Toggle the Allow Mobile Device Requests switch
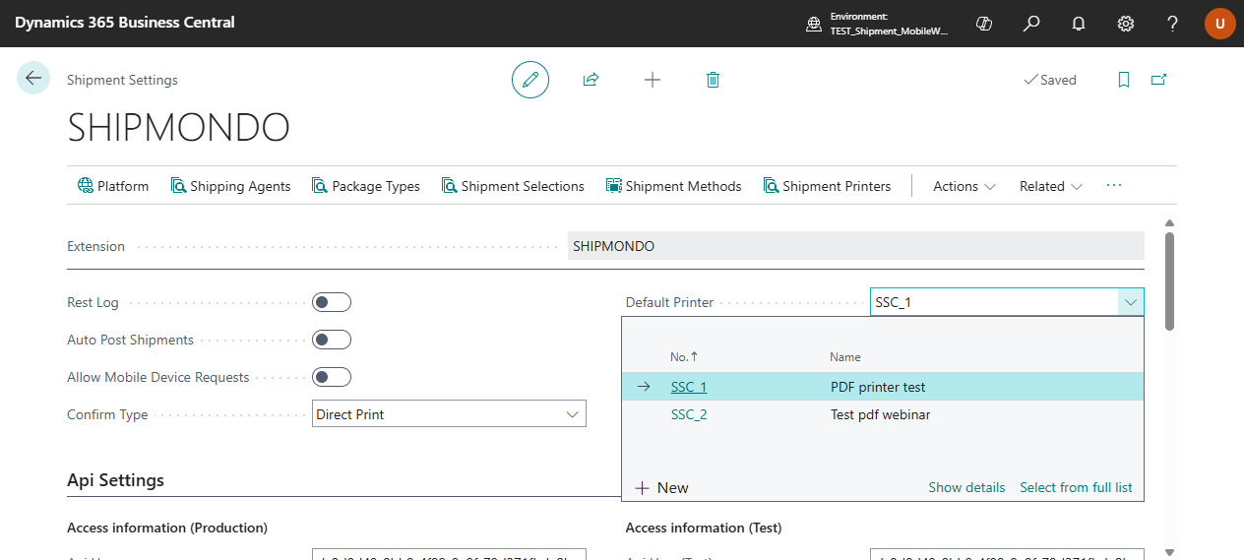This screenshot has height=560, width=1244. click(x=332, y=377)
